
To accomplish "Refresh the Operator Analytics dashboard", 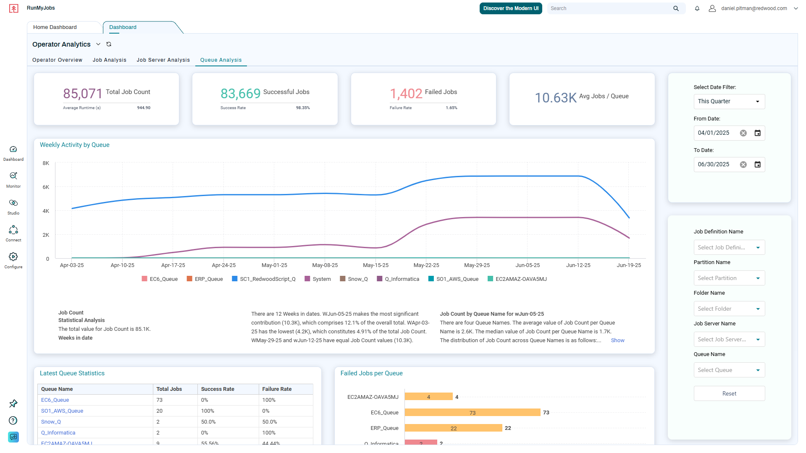I will (109, 44).
